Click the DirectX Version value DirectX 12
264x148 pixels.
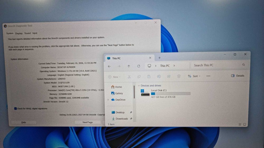tap(63, 101)
